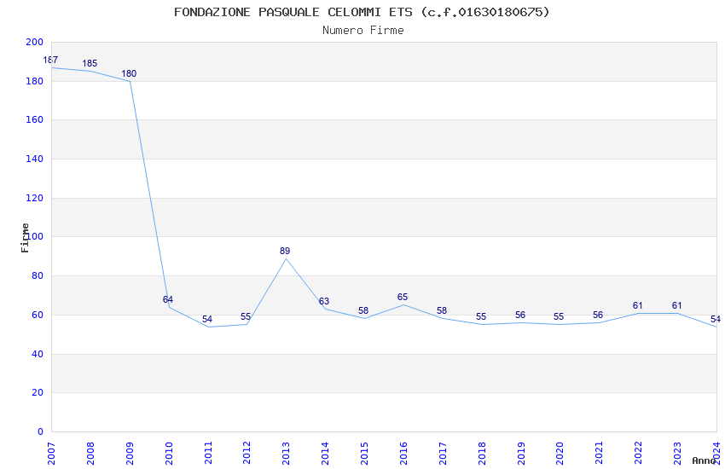Click x-axis year label 2015

coord(364,454)
